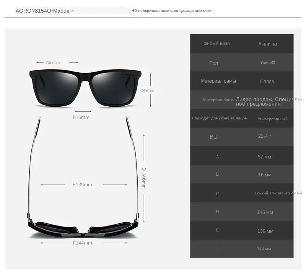
Task: Click the D 146mm temple length label
Action: [144, 178]
